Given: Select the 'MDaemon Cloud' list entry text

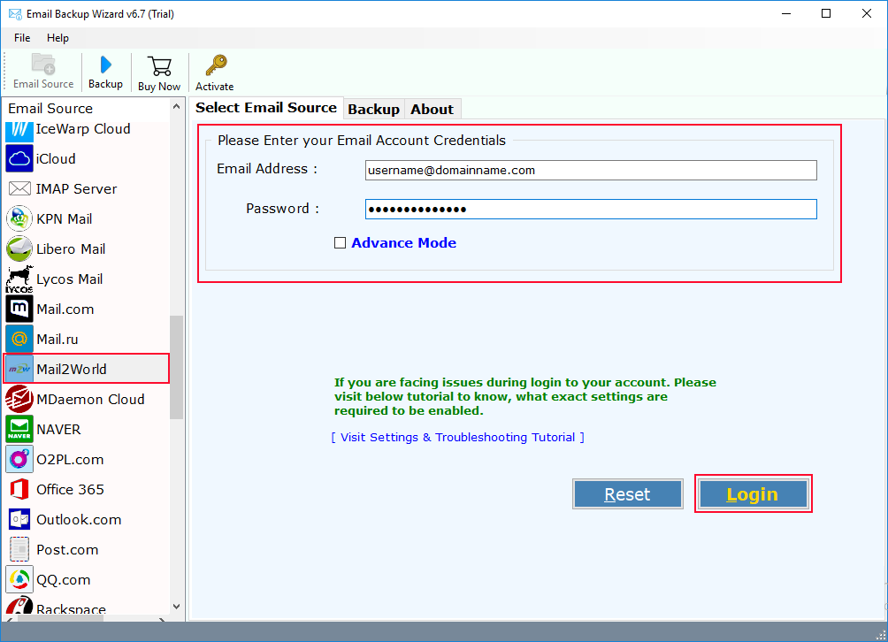Looking at the screenshot, I should pyautogui.click(x=90, y=399).
